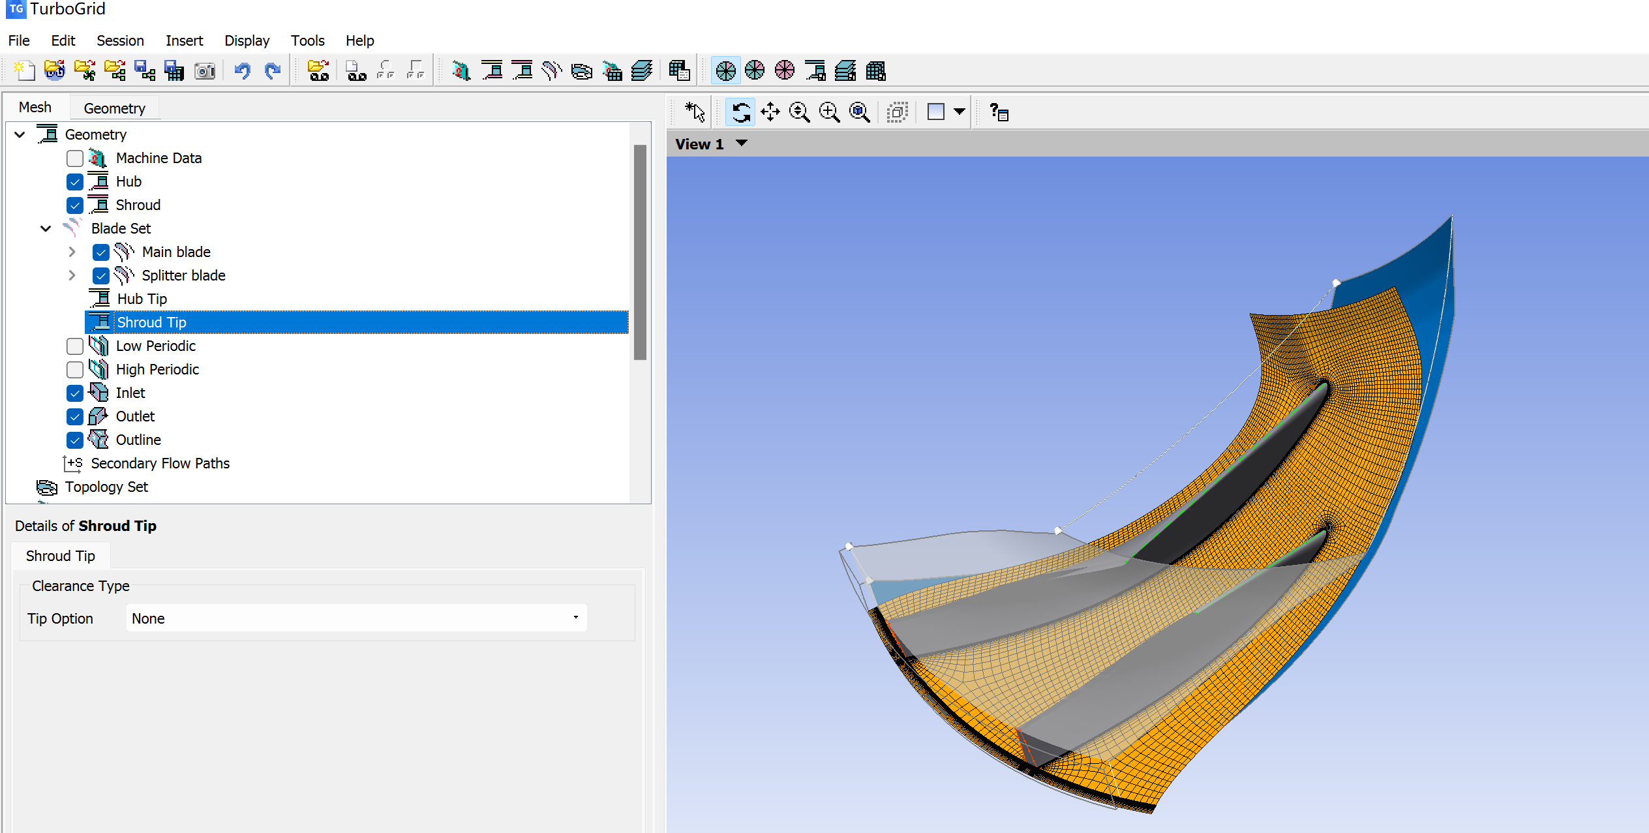Select the Rotate view tool
The height and width of the screenshot is (833, 1649).
740,112
